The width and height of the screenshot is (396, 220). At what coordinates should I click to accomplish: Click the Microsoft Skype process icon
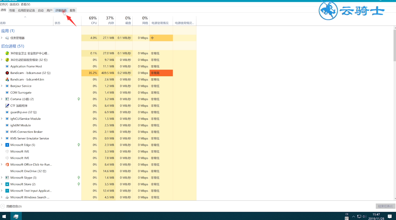click(7, 178)
